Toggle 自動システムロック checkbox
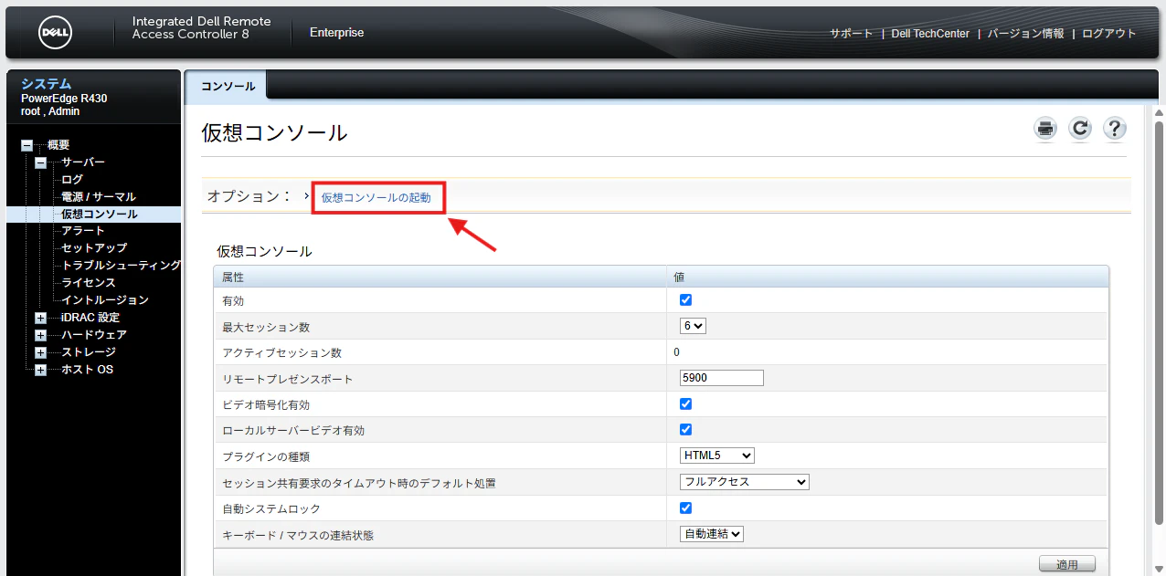This screenshot has height=576, width=1166. tap(685, 508)
